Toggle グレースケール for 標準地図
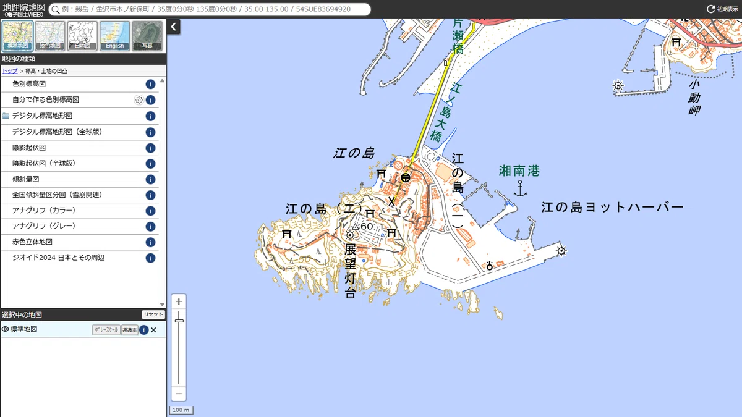This screenshot has width=742, height=417. click(106, 330)
